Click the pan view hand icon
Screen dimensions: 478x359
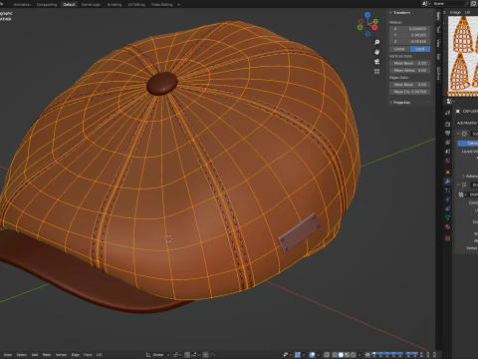coord(376,52)
